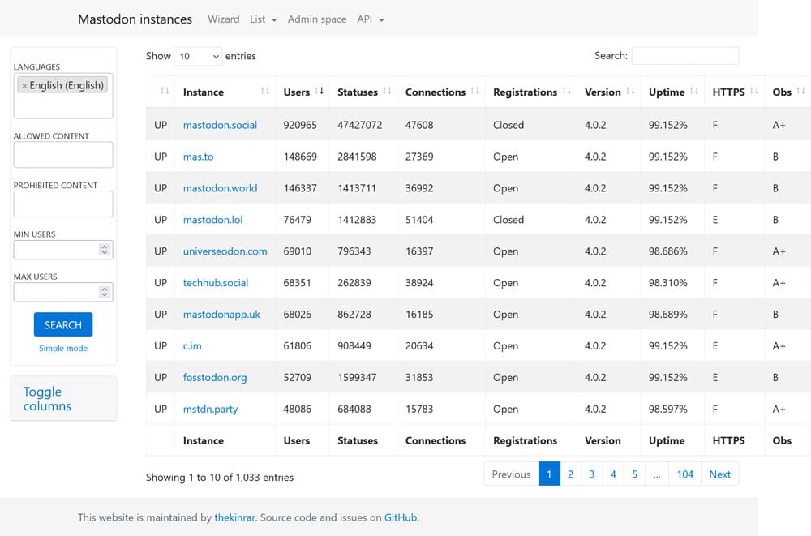The width and height of the screenshot is (811, 536).
Task: Click sort arrows on Statuses column
Action: (x=387, y=92)
